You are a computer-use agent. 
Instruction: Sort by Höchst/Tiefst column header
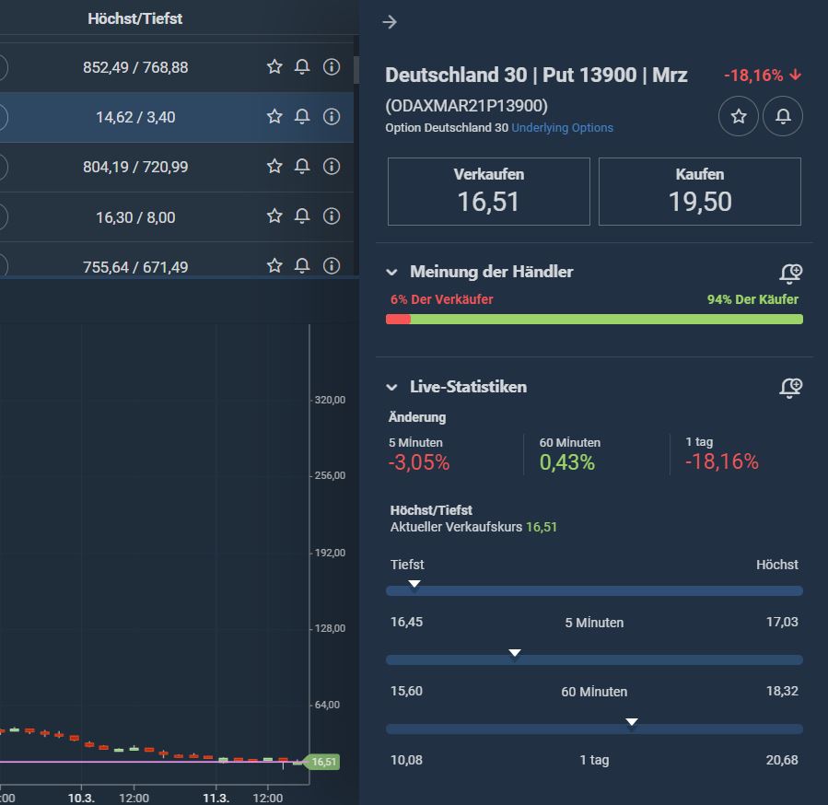coord(134,18)
